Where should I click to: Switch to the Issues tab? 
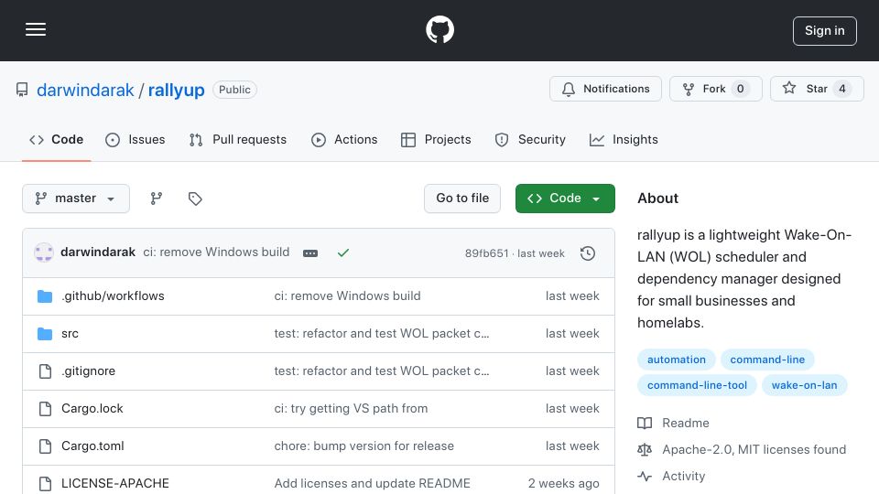click(x=136, y=139)
